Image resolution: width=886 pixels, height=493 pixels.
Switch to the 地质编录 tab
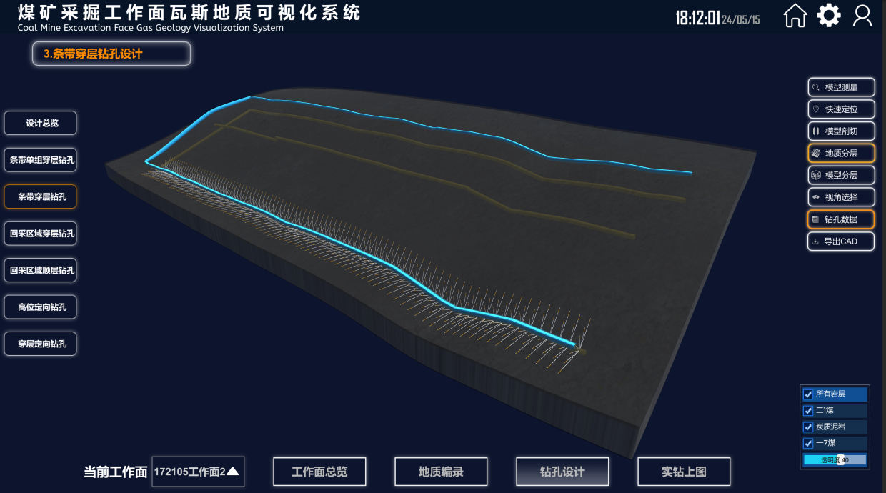pos(441,472)
